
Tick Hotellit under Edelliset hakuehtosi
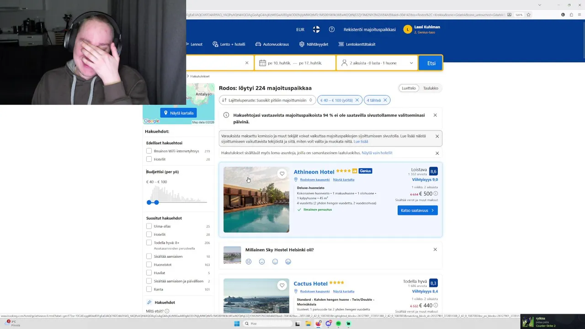149,159
